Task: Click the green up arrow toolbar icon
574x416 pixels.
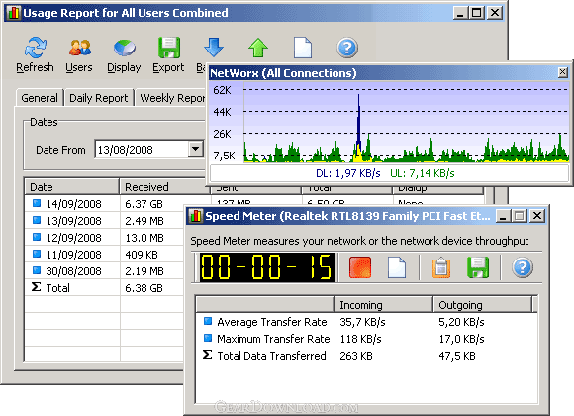Action: coord(258,48)
